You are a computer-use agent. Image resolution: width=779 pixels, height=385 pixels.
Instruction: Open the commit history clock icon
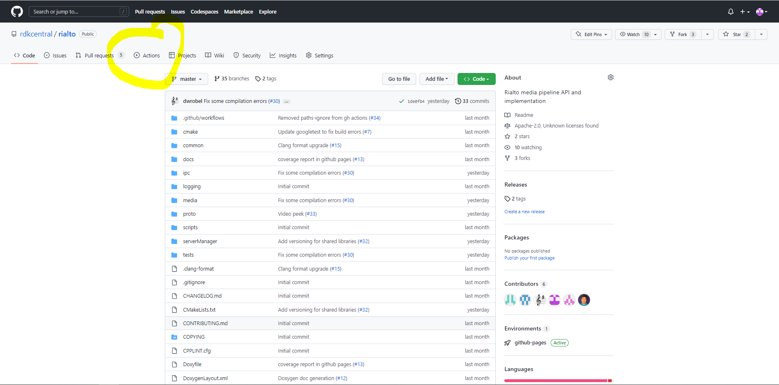[x=458, y=101]
